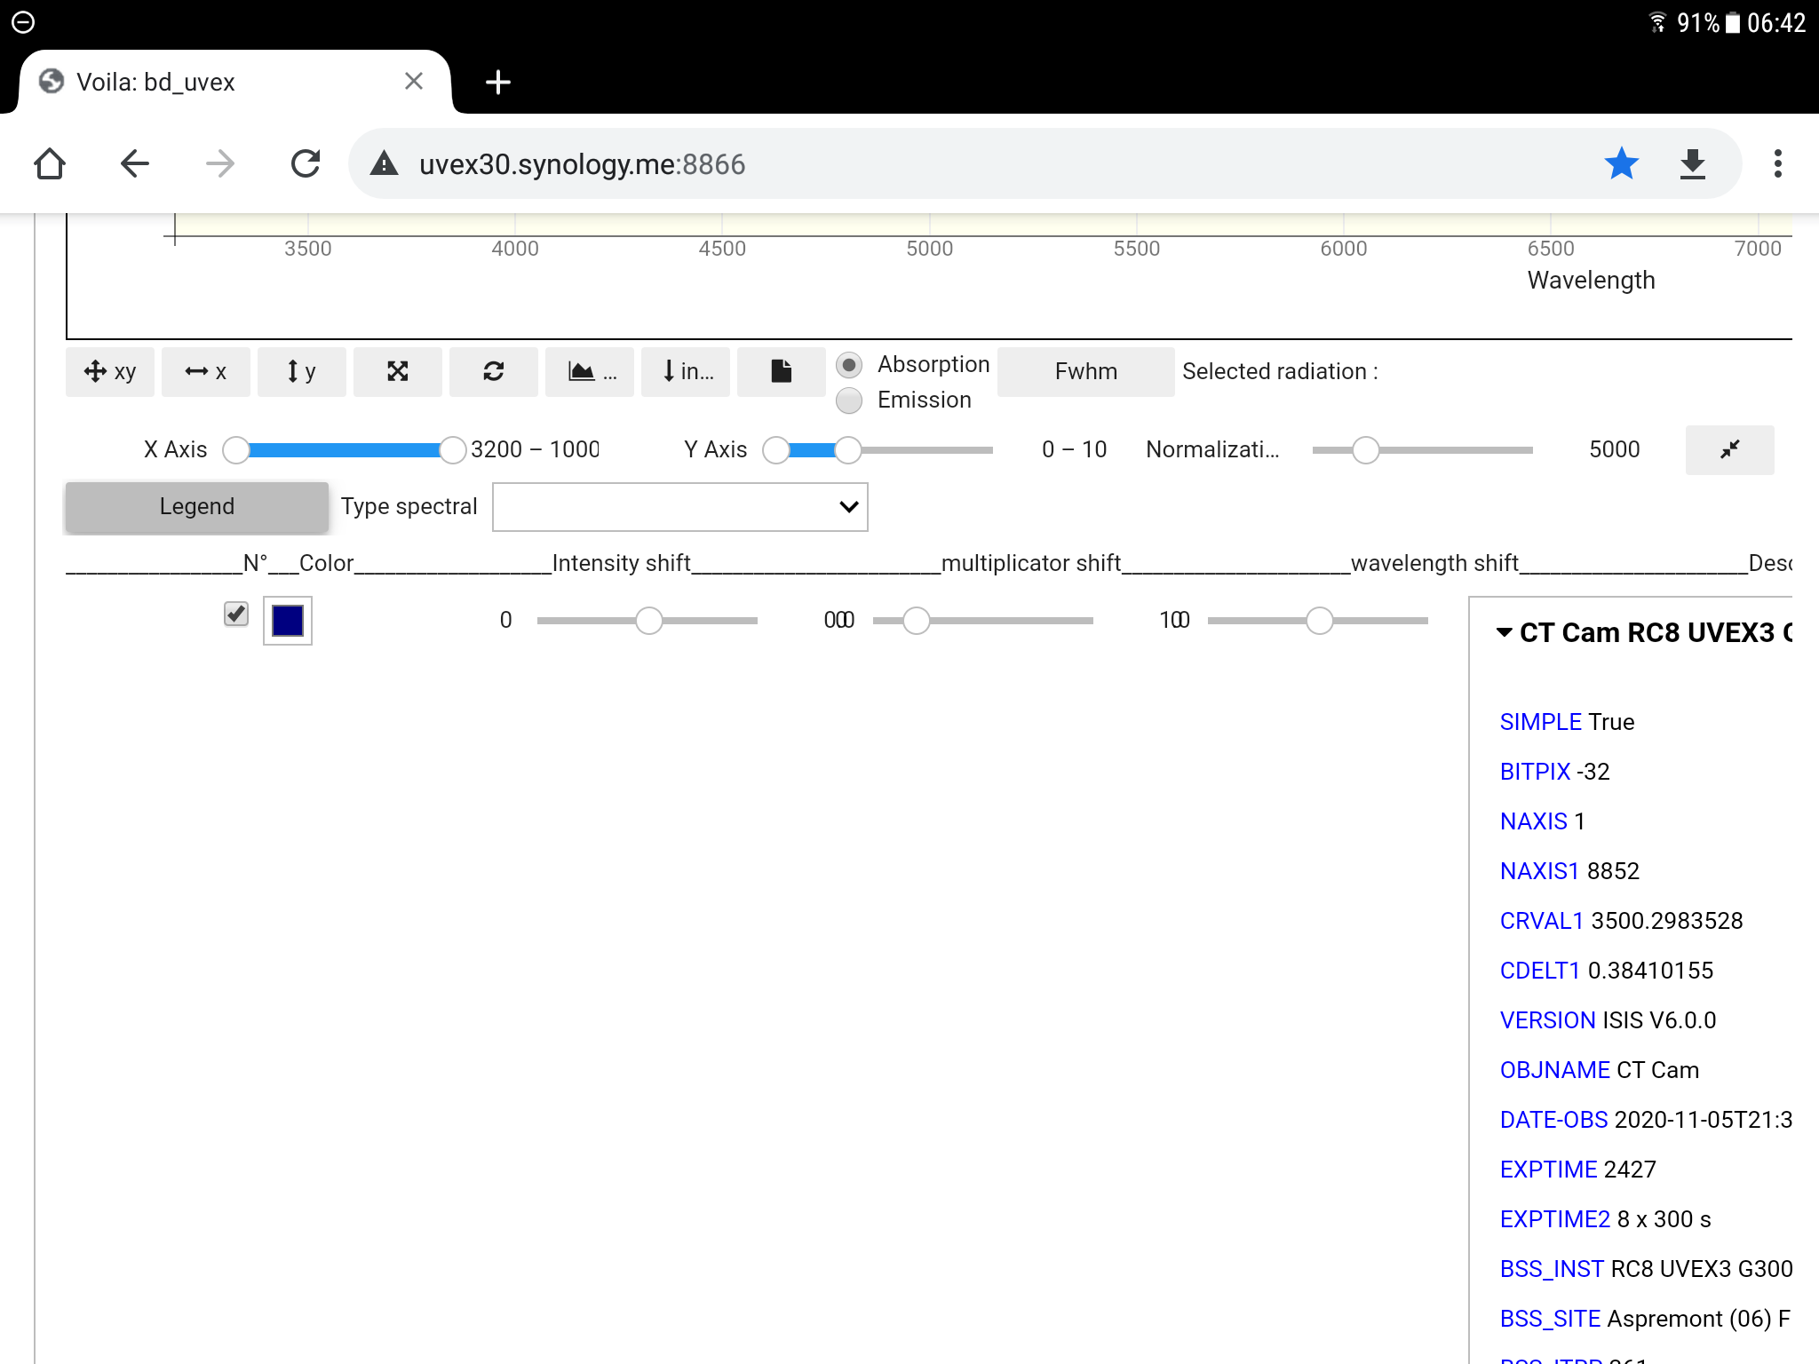
Task: Select the Absorption radio button
Action: pyautogui.click(x=849, y=365)
